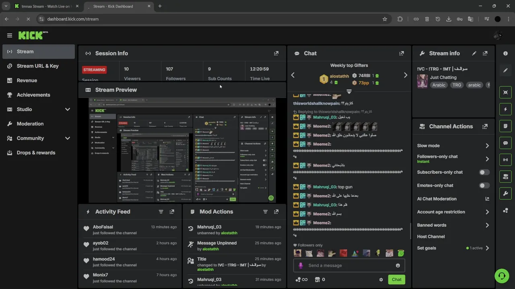Open Mod Actions filter options

(x=265, y=212)
